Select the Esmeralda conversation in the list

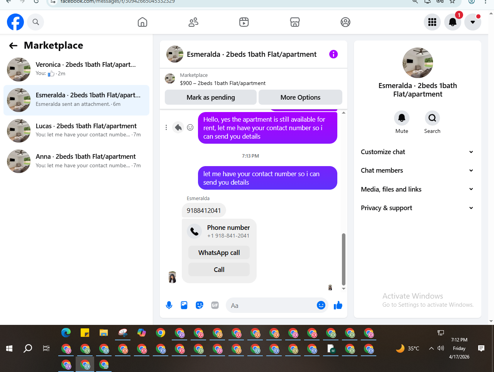76,100
